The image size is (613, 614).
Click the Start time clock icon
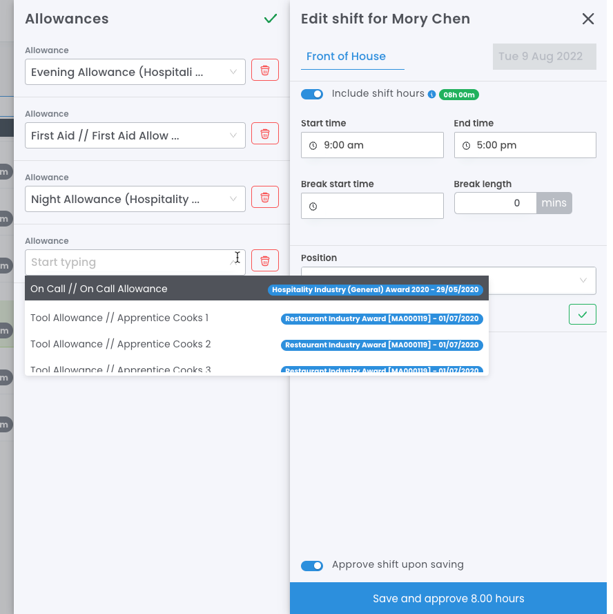point(313,146)
